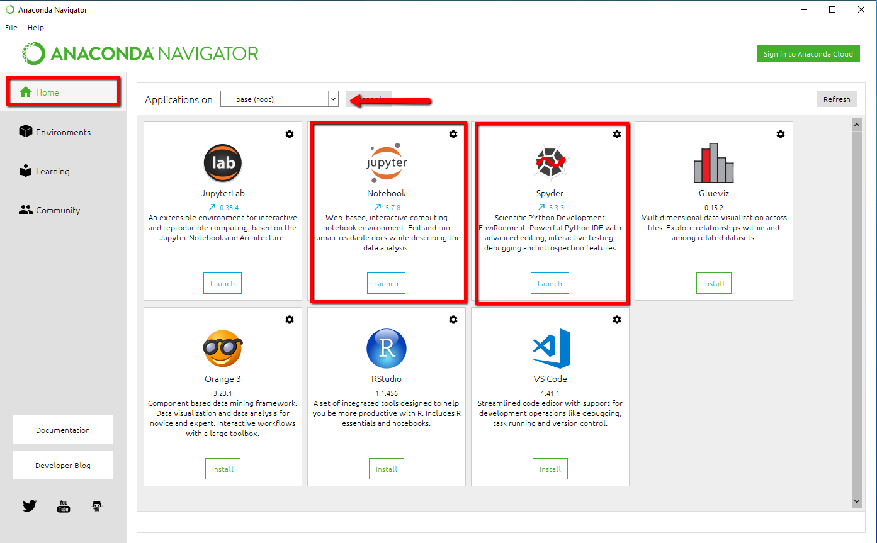Click the VS Code gear icon
Screen dimensions: 877x543
click(x=617, y=320)
